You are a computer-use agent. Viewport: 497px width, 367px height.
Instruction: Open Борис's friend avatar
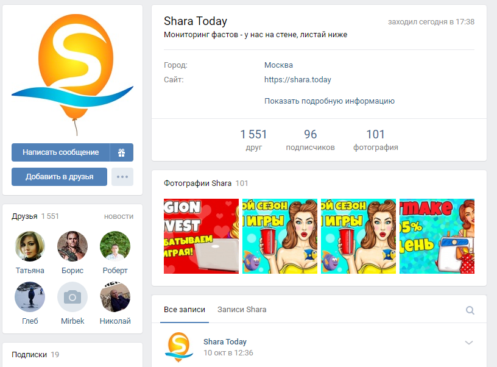(x=72, y=246)
